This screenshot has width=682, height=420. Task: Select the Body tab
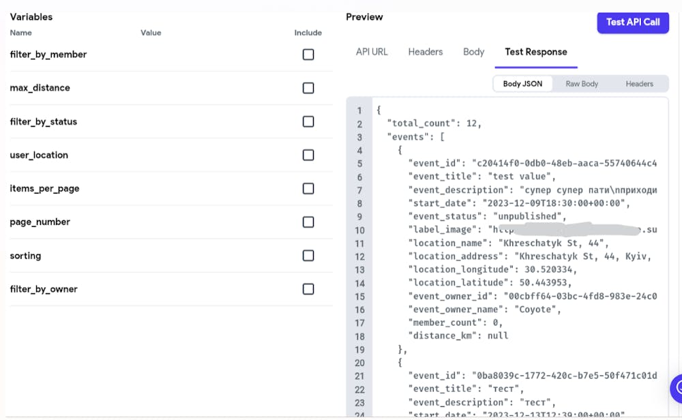coord(473,51)
